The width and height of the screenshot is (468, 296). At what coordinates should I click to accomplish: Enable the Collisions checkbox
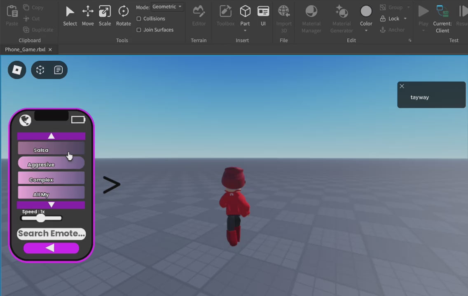tap(139, 19)
